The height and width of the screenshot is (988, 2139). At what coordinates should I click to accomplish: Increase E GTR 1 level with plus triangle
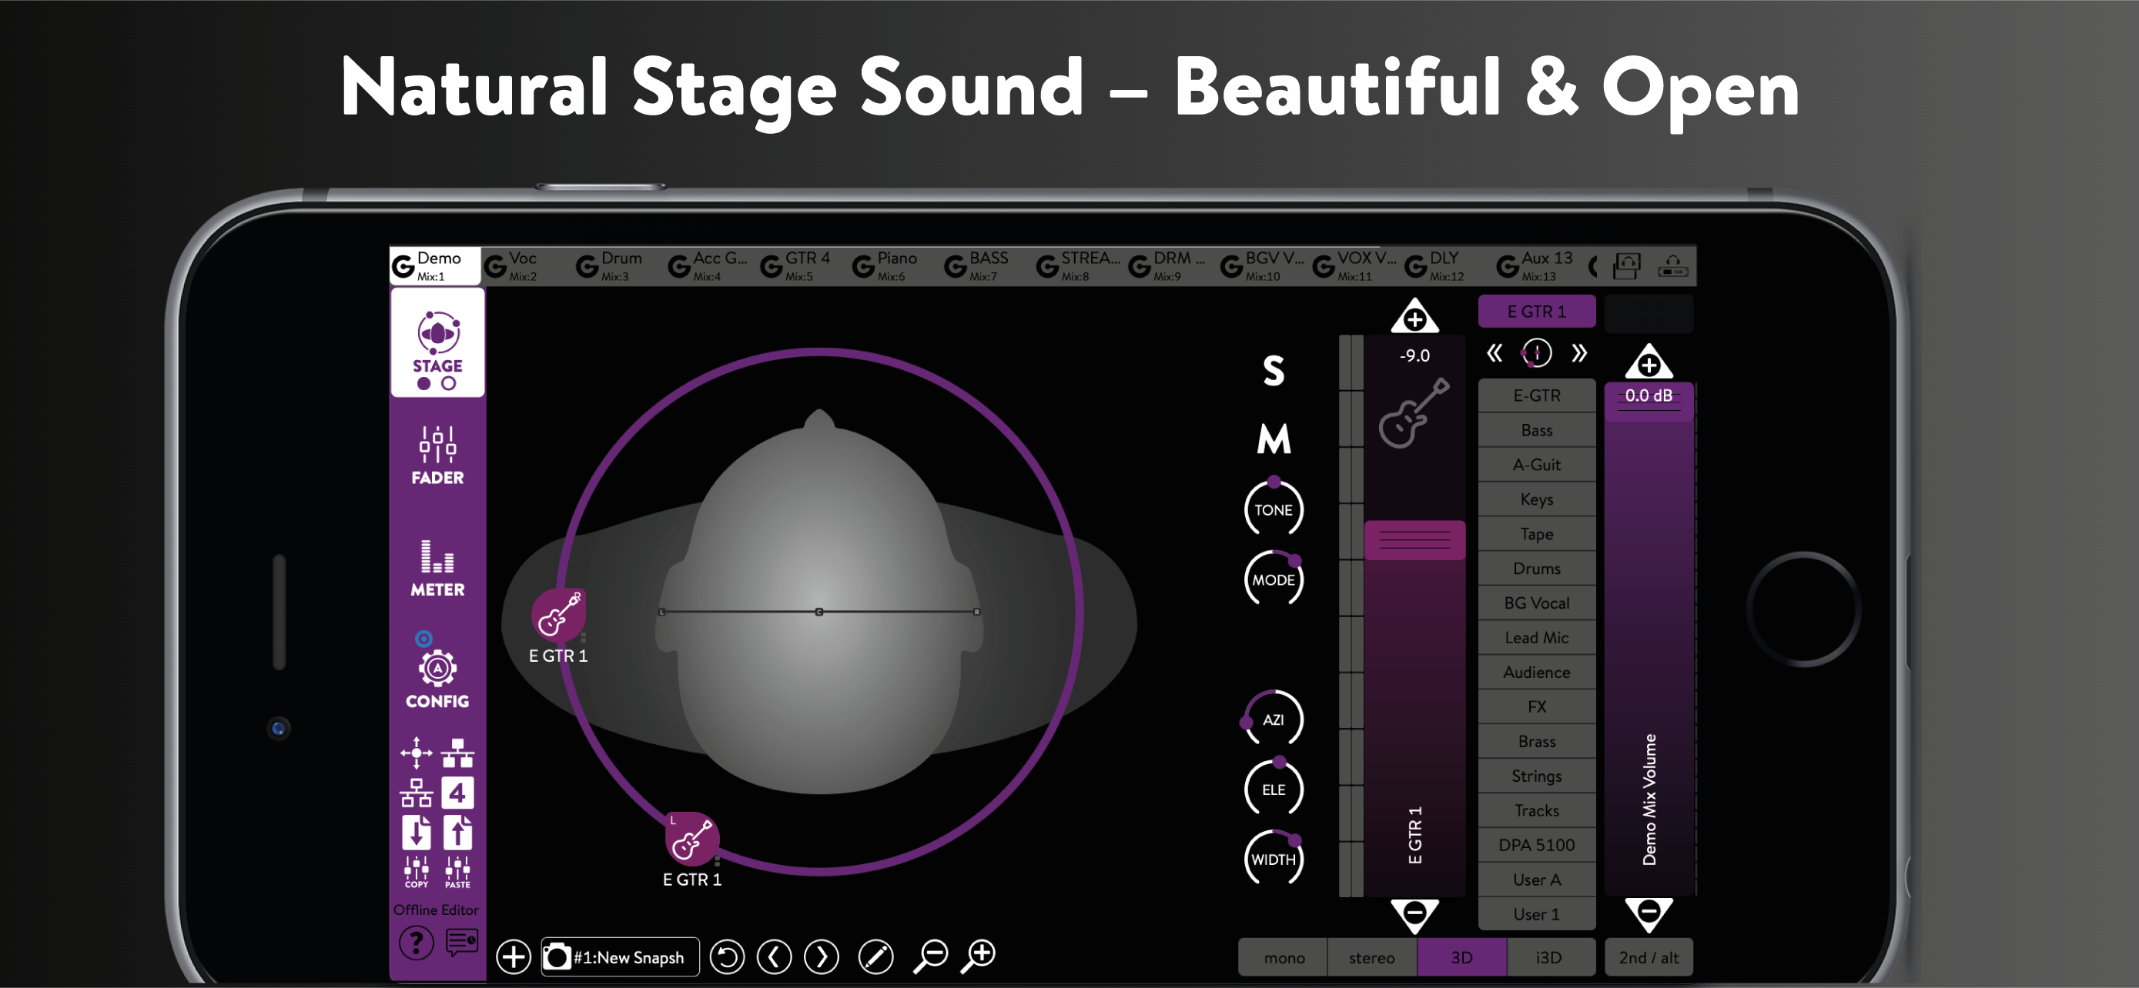(1414, 317)
